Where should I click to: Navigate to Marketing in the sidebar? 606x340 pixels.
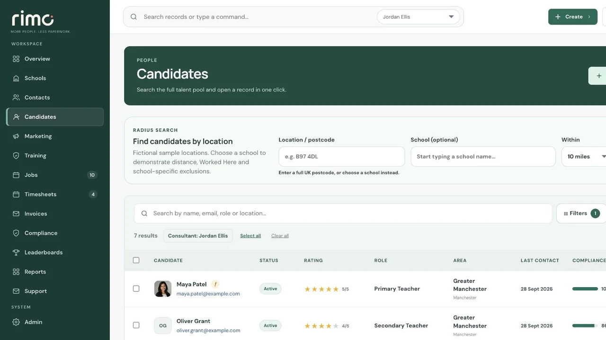pyautogui.click(x=55, y=136)
